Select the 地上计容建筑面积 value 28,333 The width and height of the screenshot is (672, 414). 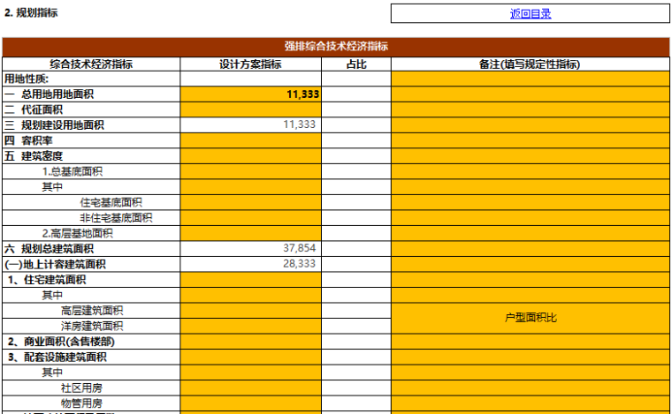[250, 264]
